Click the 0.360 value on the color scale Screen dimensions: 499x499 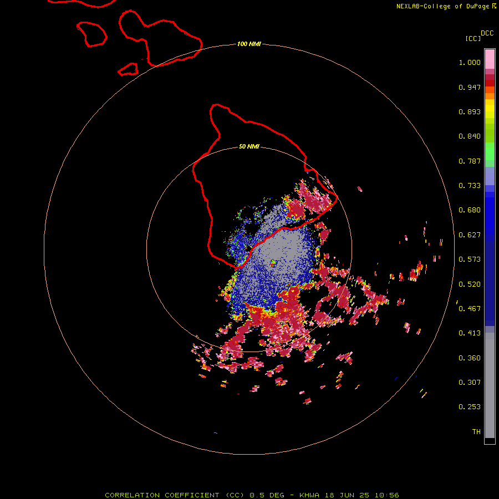(470, 358)
